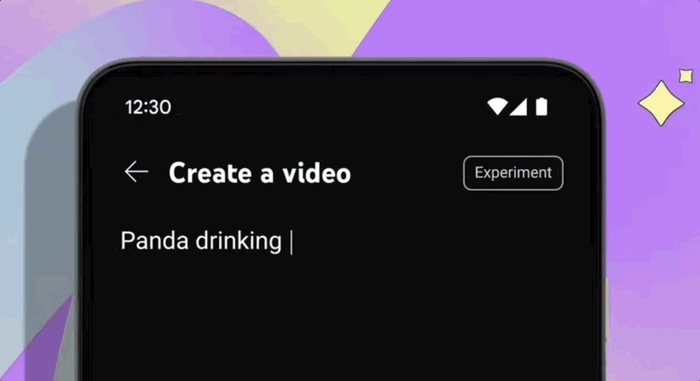Click the cellular signal icon
Screen dimensions: 700x381
tap(518, 107)
